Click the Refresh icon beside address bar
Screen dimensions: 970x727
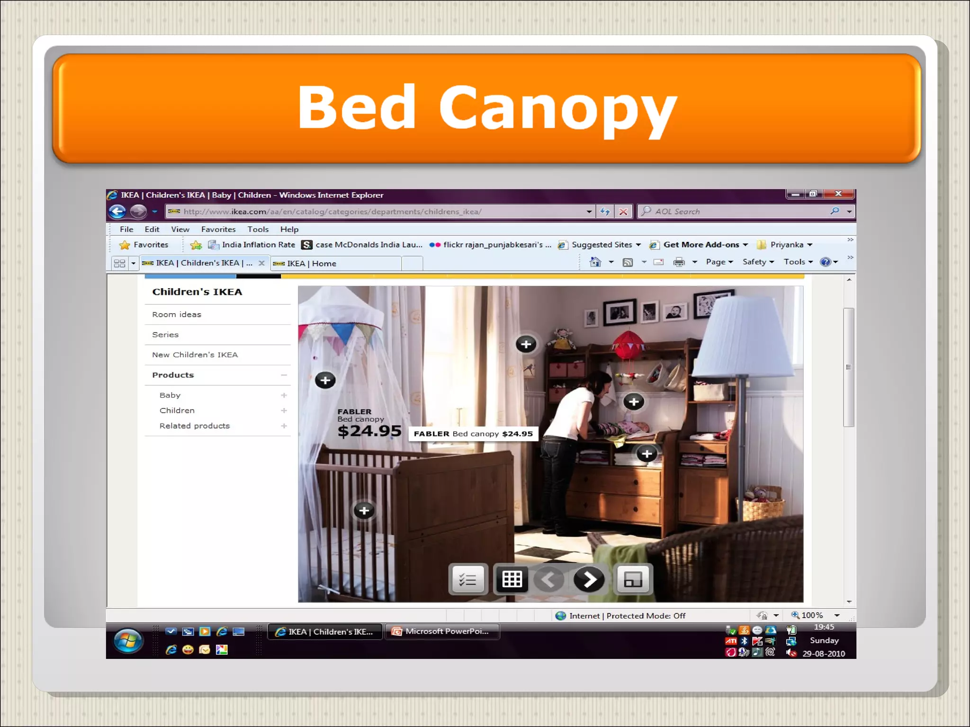click(605, 212)
